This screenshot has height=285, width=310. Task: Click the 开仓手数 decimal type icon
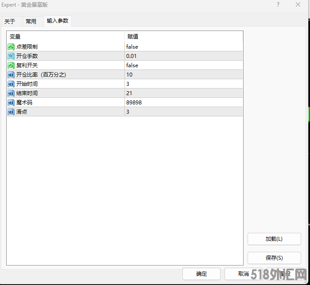(x=11, y=56)
